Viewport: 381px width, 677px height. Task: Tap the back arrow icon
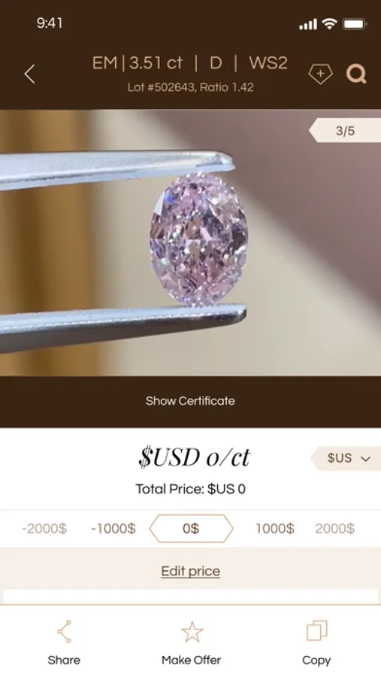point(30,74)
